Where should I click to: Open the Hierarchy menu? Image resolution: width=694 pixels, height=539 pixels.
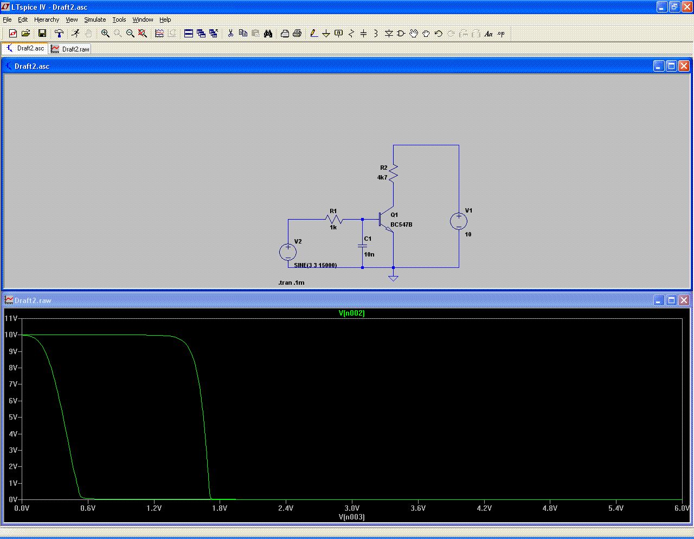tap(47, 20)
